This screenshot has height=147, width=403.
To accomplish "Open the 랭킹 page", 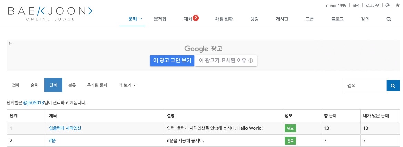I will click(x=254, y=19).
